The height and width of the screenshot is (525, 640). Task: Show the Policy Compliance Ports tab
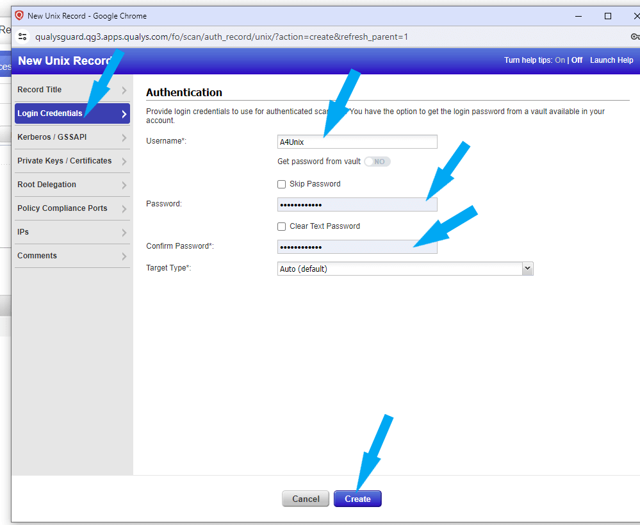pyautogui.click(x=72, y=208)
